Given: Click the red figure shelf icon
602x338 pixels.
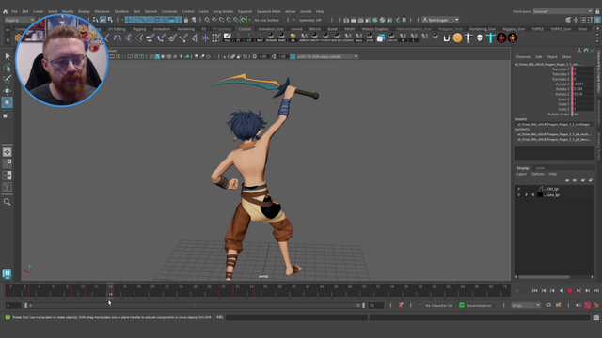Looking at the screenshot, I should coord(501,38).
